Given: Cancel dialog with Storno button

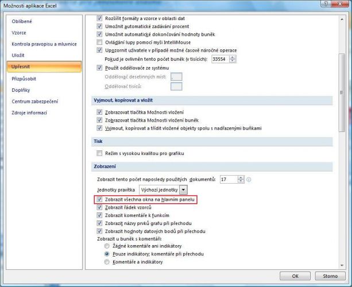Looking at the screenshot, I should pos(330,276).
